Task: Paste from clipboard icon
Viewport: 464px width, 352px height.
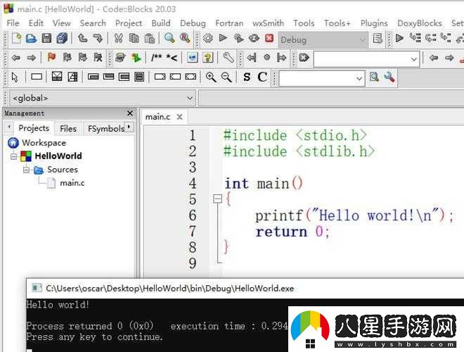Action: pyautogui.click(x=150, y=39)
